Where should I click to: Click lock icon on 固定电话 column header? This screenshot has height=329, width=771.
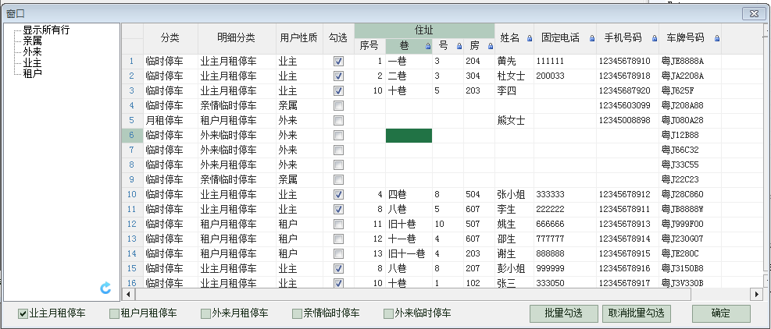(592, 37)
